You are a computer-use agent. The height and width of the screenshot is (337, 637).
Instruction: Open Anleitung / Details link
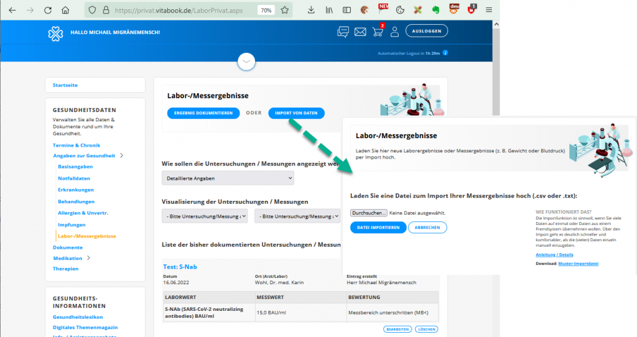(x=554, y=254)
